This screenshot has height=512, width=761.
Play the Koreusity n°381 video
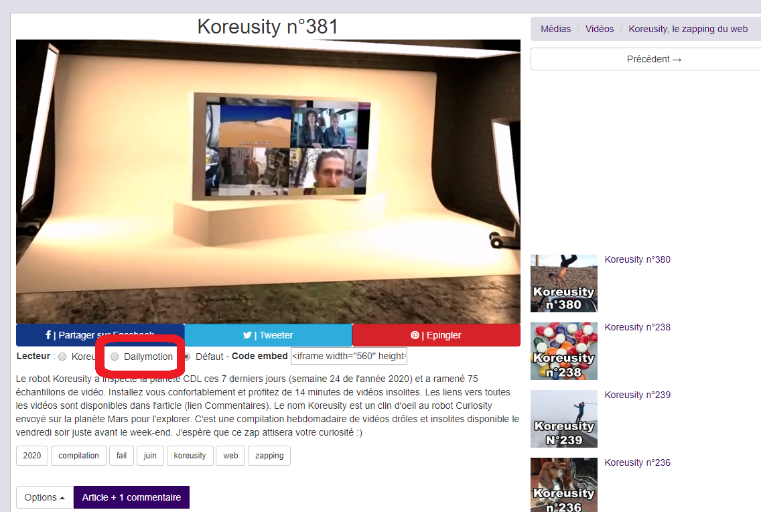click(x=268, y=181)
